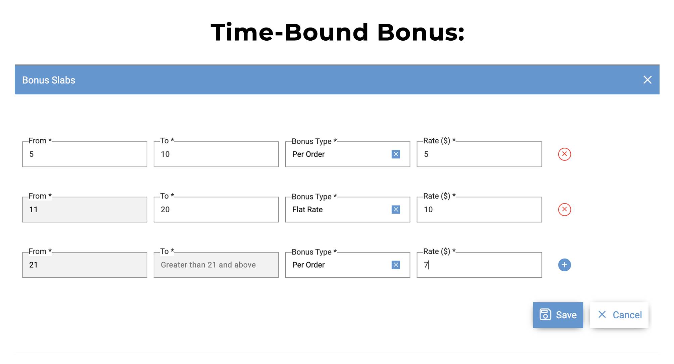This screenshot has height=364, width=674.
Task: Click the first row's To field showing 10
Action: pos(216,154)
